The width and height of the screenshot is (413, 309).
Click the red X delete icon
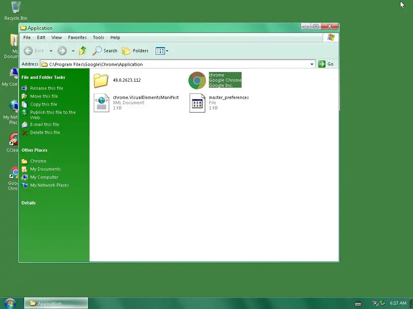pos(25,133)
